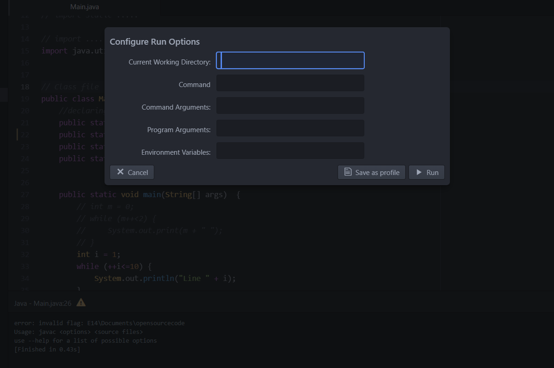Click the 'error: invalid flag' output line
Screen dimensions: 554x368
pyautogui.click(x=99, y=323)
